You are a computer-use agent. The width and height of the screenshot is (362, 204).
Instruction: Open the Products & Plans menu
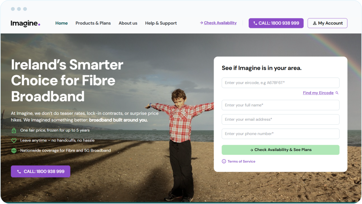[x=93, y=23]
